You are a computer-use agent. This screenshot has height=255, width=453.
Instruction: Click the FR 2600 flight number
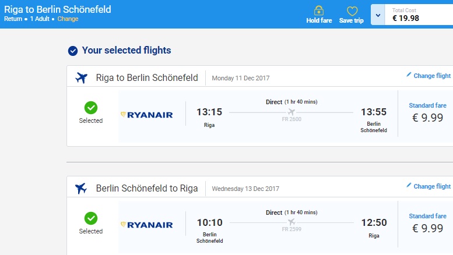(292, 120)
